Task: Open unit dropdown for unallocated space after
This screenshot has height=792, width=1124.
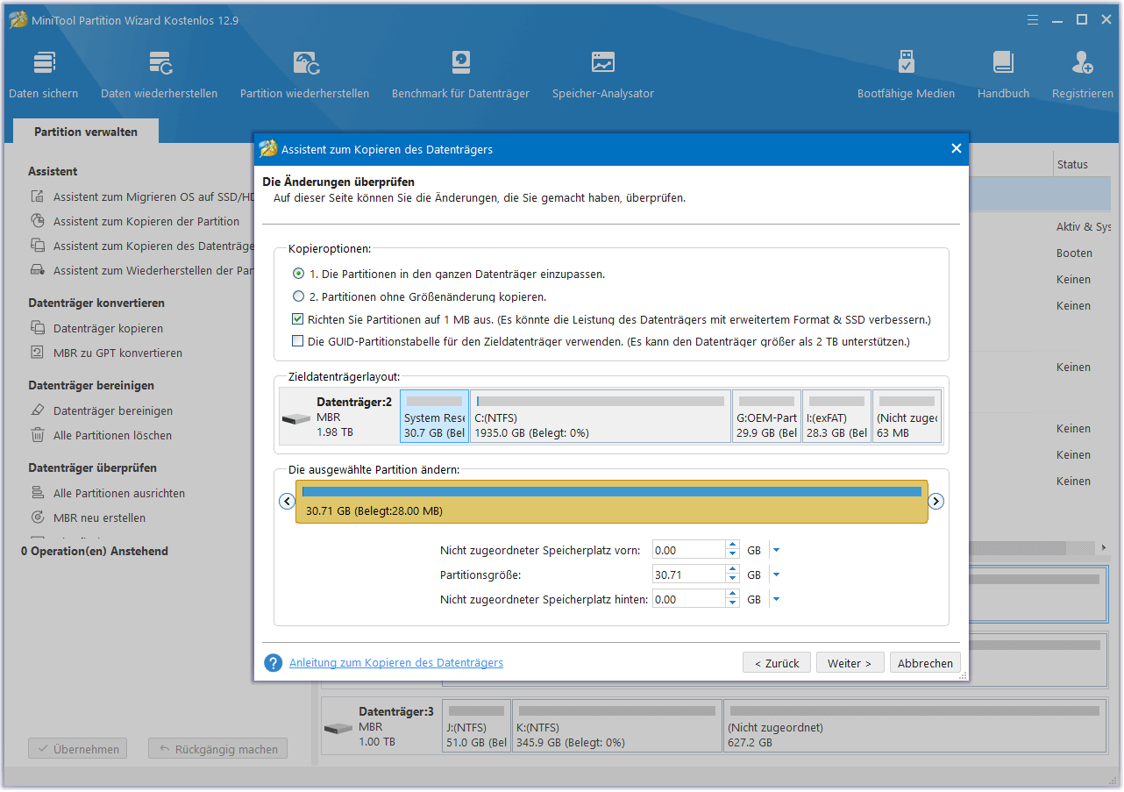Action: 776,600
